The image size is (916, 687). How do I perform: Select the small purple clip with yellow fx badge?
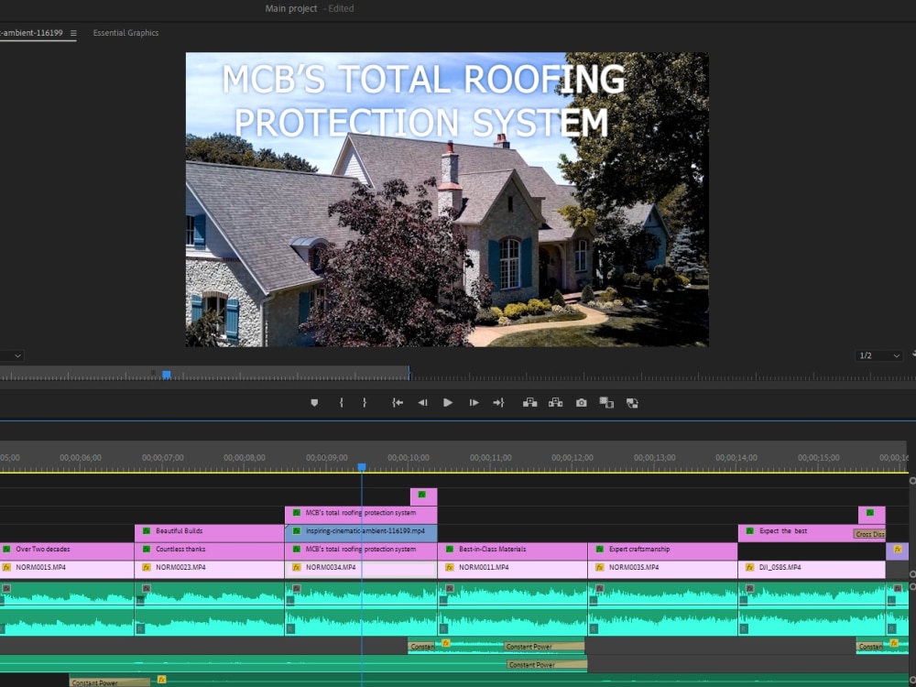tap(898, 551)
